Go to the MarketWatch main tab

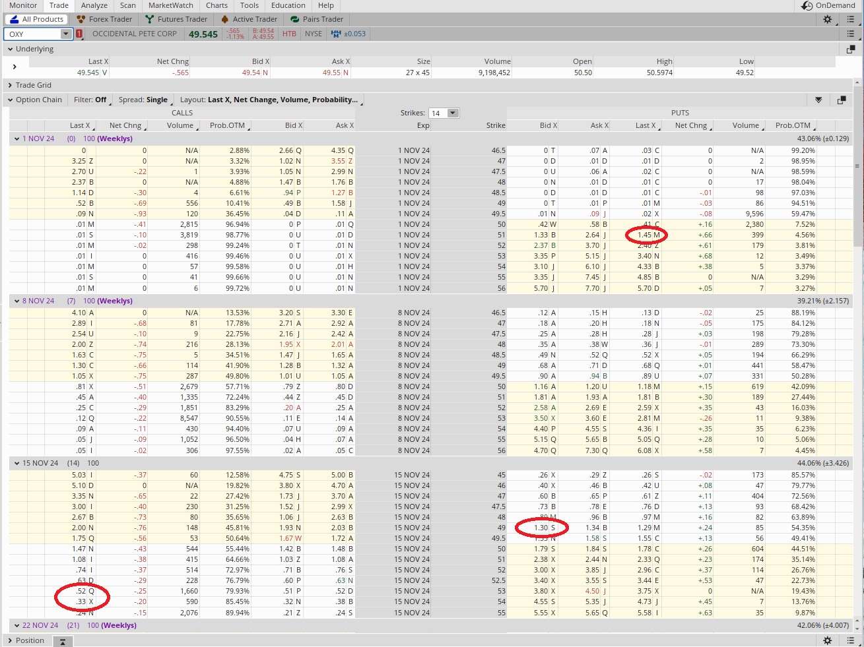(x=171, y=5)
